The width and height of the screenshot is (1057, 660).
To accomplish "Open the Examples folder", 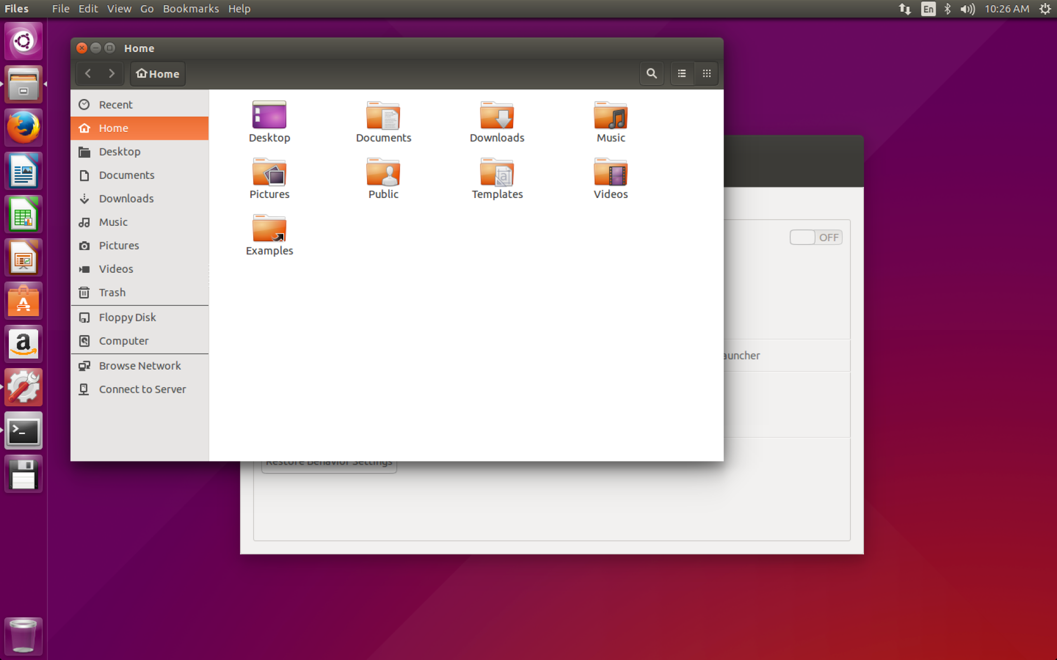I will point(269,235).
